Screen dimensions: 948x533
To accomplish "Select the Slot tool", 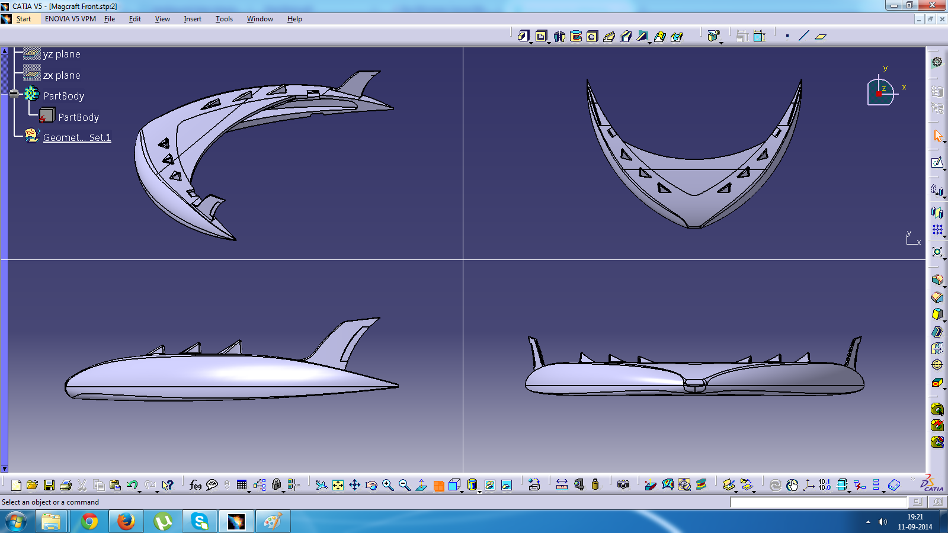I will click(x=626, y=37).
